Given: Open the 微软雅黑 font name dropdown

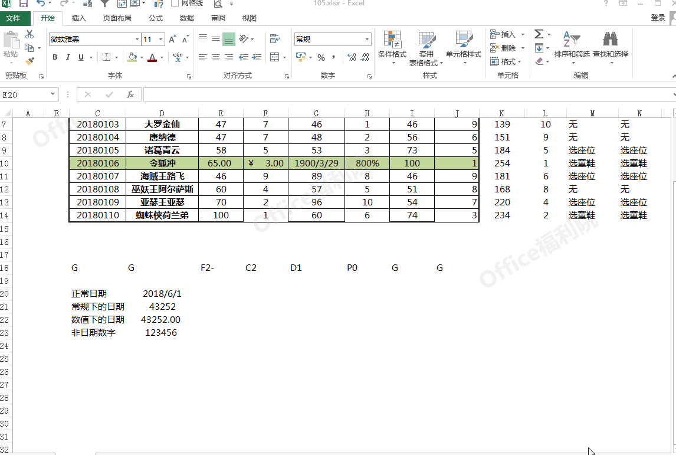Looking at the screenshot, I should point(137,40).
